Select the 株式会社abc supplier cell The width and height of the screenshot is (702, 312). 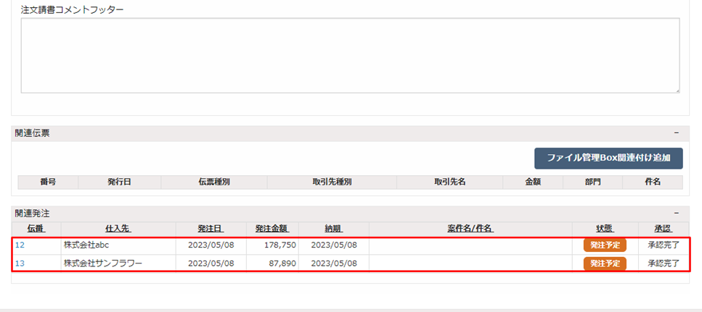[x=118, y=245]
